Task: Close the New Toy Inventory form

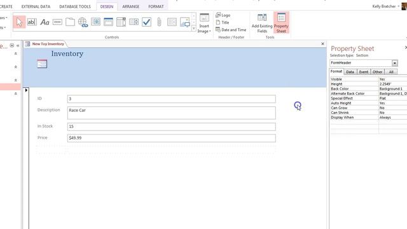Action: [322, 44]
